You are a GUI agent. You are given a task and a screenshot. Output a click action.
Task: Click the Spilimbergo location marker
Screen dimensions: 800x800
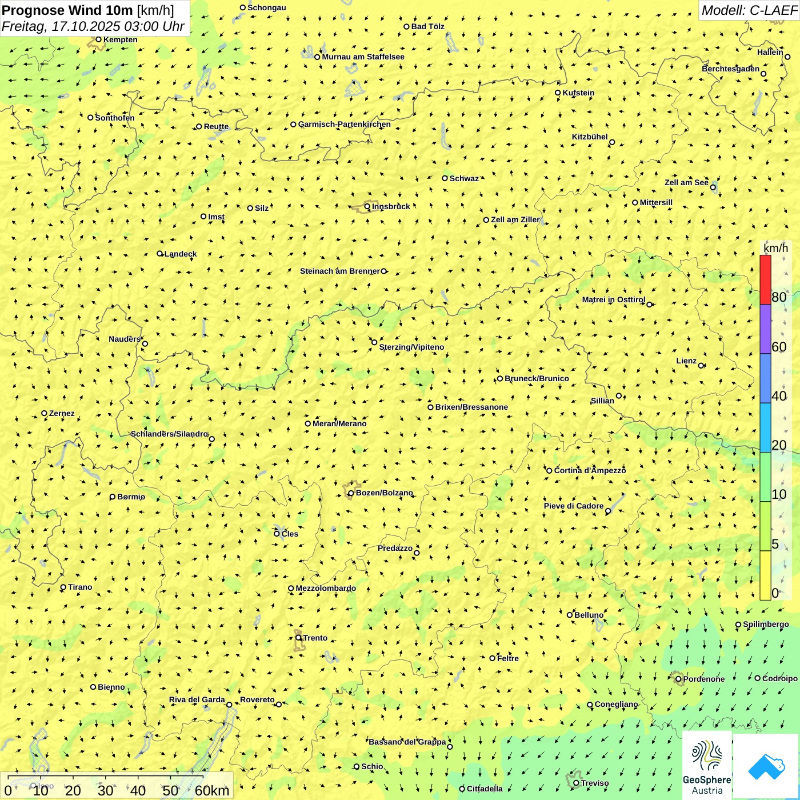point(738,625)
